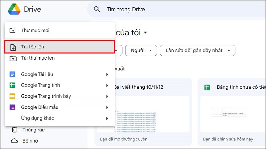This screenshot has width=266, height=149.
Task: Click the Tải tệp lên file upload icon
Action: [x=13, y=47]
